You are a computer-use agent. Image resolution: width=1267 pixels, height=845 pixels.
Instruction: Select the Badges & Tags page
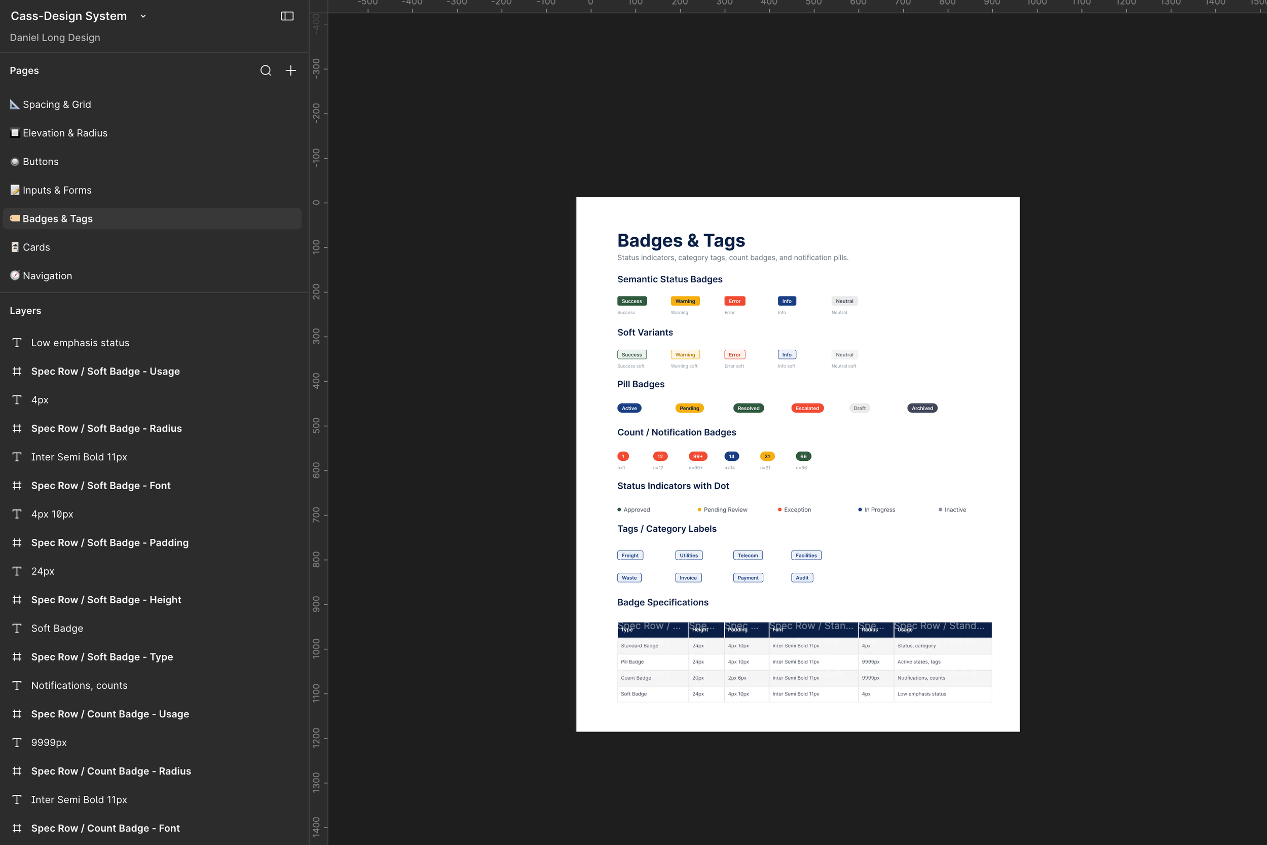(x=152, y=219)
